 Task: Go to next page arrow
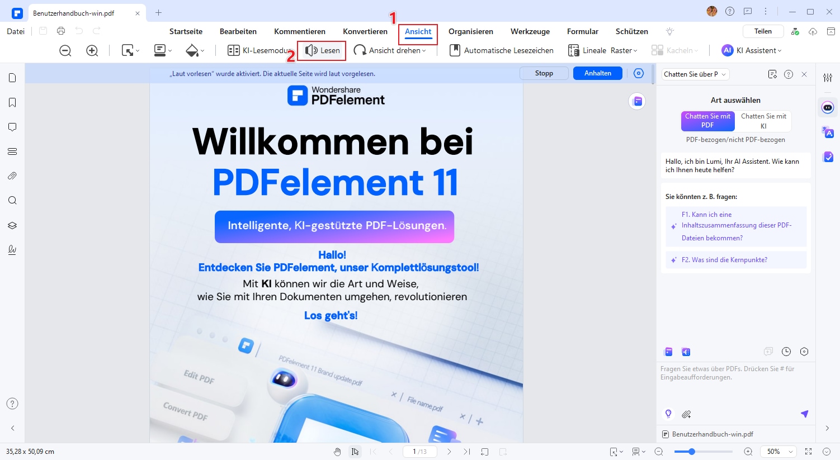point(449,452)
